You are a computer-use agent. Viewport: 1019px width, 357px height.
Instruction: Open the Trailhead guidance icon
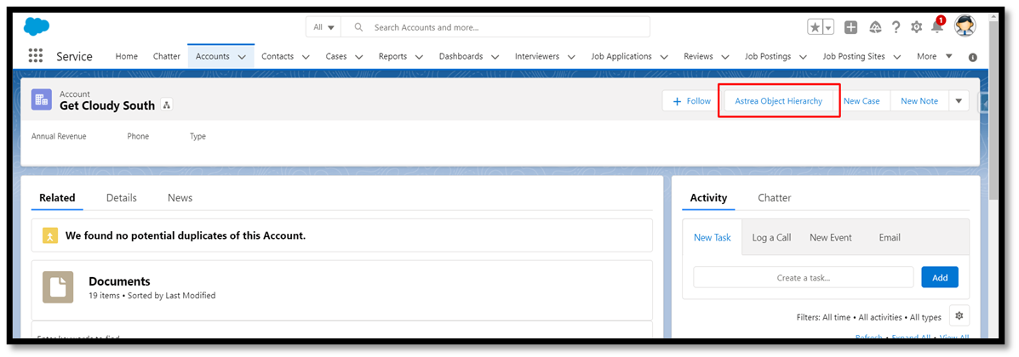(875, 27)
